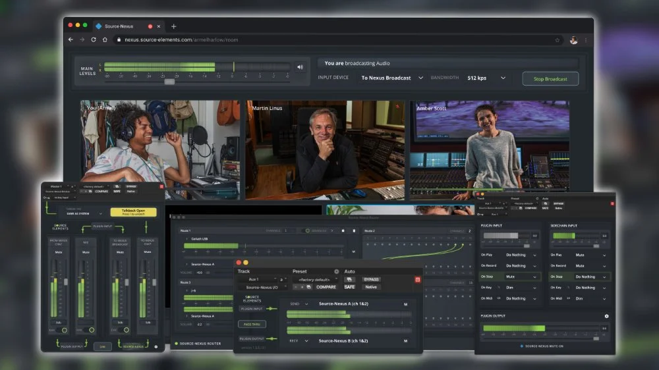Toggle SAFE in Source-Nexus I/O plugin
Viewport: 659px width, 370px height.
(x=349, y=287)
